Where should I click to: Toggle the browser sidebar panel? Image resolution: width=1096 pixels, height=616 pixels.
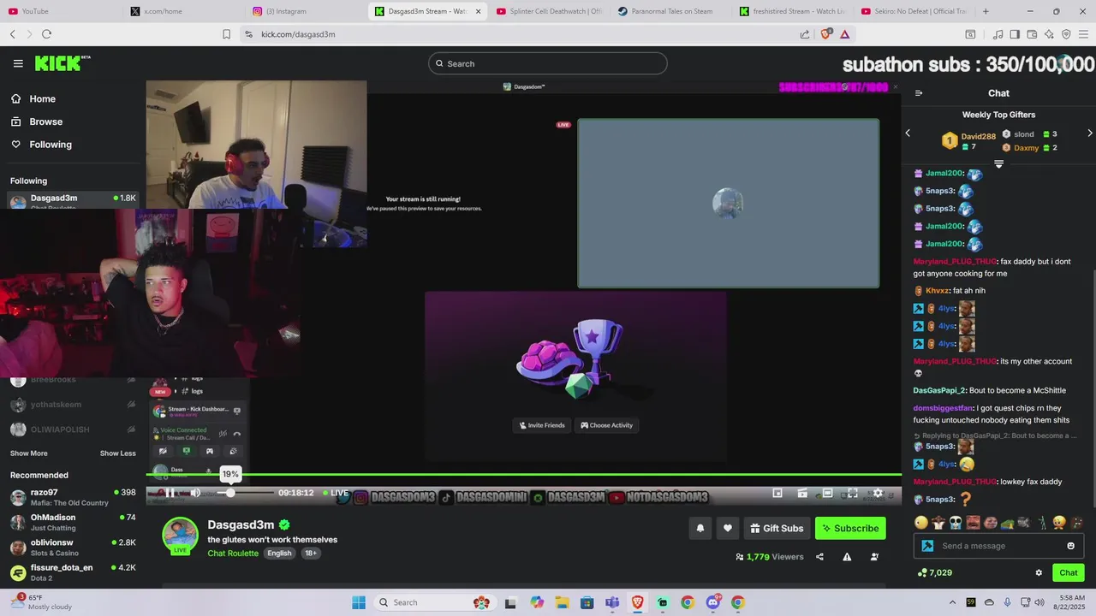click(1015, 34)
